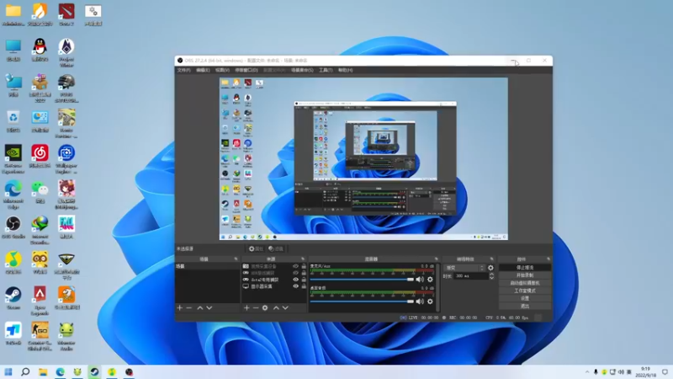Image resolution: width=673 pixels, height=379 pixels.
Task: Pop out the Sources dock icon
Action: pyautogui.click(x=303, y=259)
